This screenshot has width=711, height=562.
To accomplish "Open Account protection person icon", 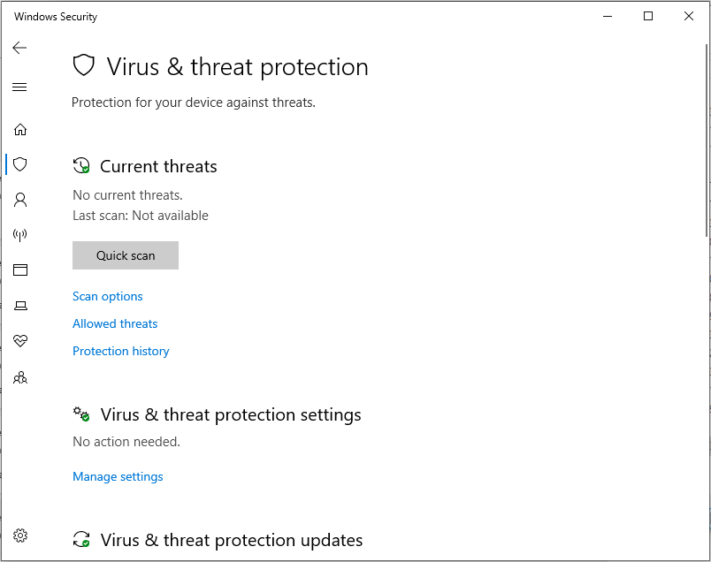I will tap(20, 200).
